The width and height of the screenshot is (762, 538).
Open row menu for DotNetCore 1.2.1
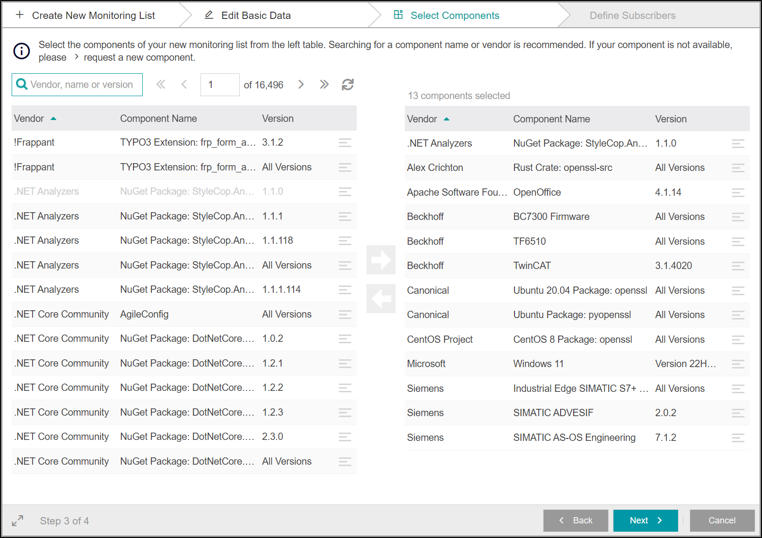tap(345, 364)
